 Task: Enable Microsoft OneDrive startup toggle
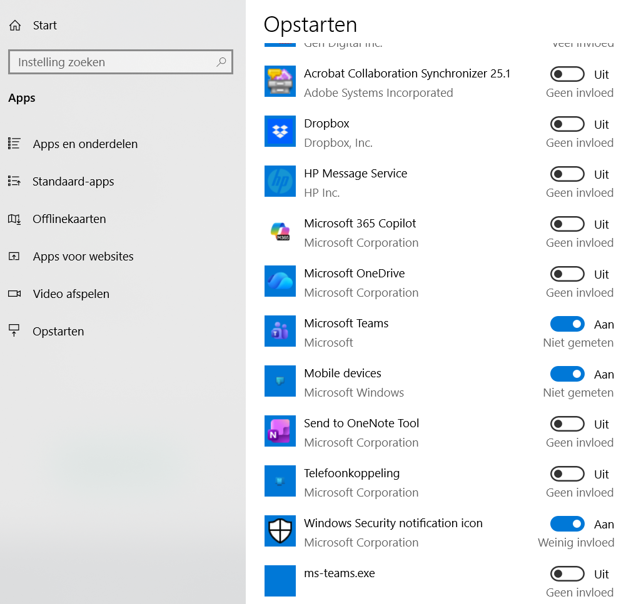pos(567,274)
